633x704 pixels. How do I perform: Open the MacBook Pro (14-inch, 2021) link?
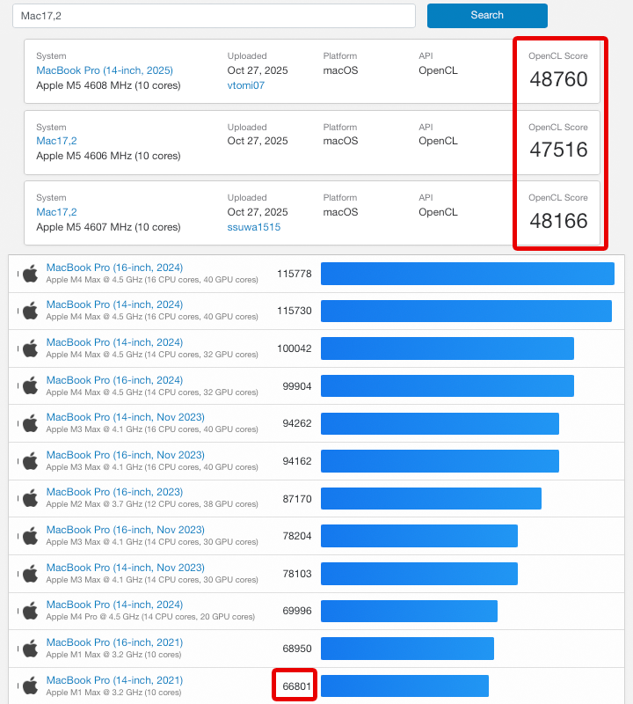click(114, 680)
